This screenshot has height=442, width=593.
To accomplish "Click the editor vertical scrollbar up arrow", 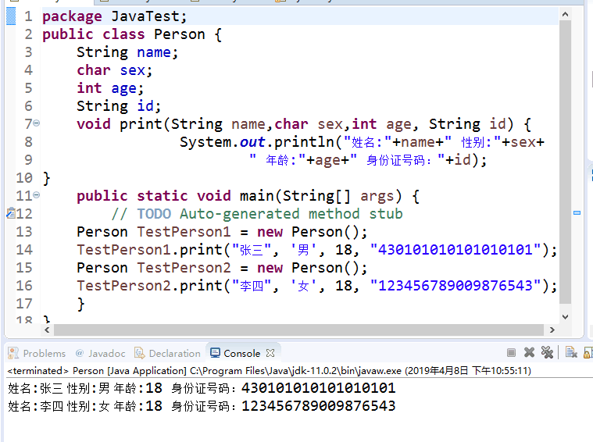I will [565, 14].
